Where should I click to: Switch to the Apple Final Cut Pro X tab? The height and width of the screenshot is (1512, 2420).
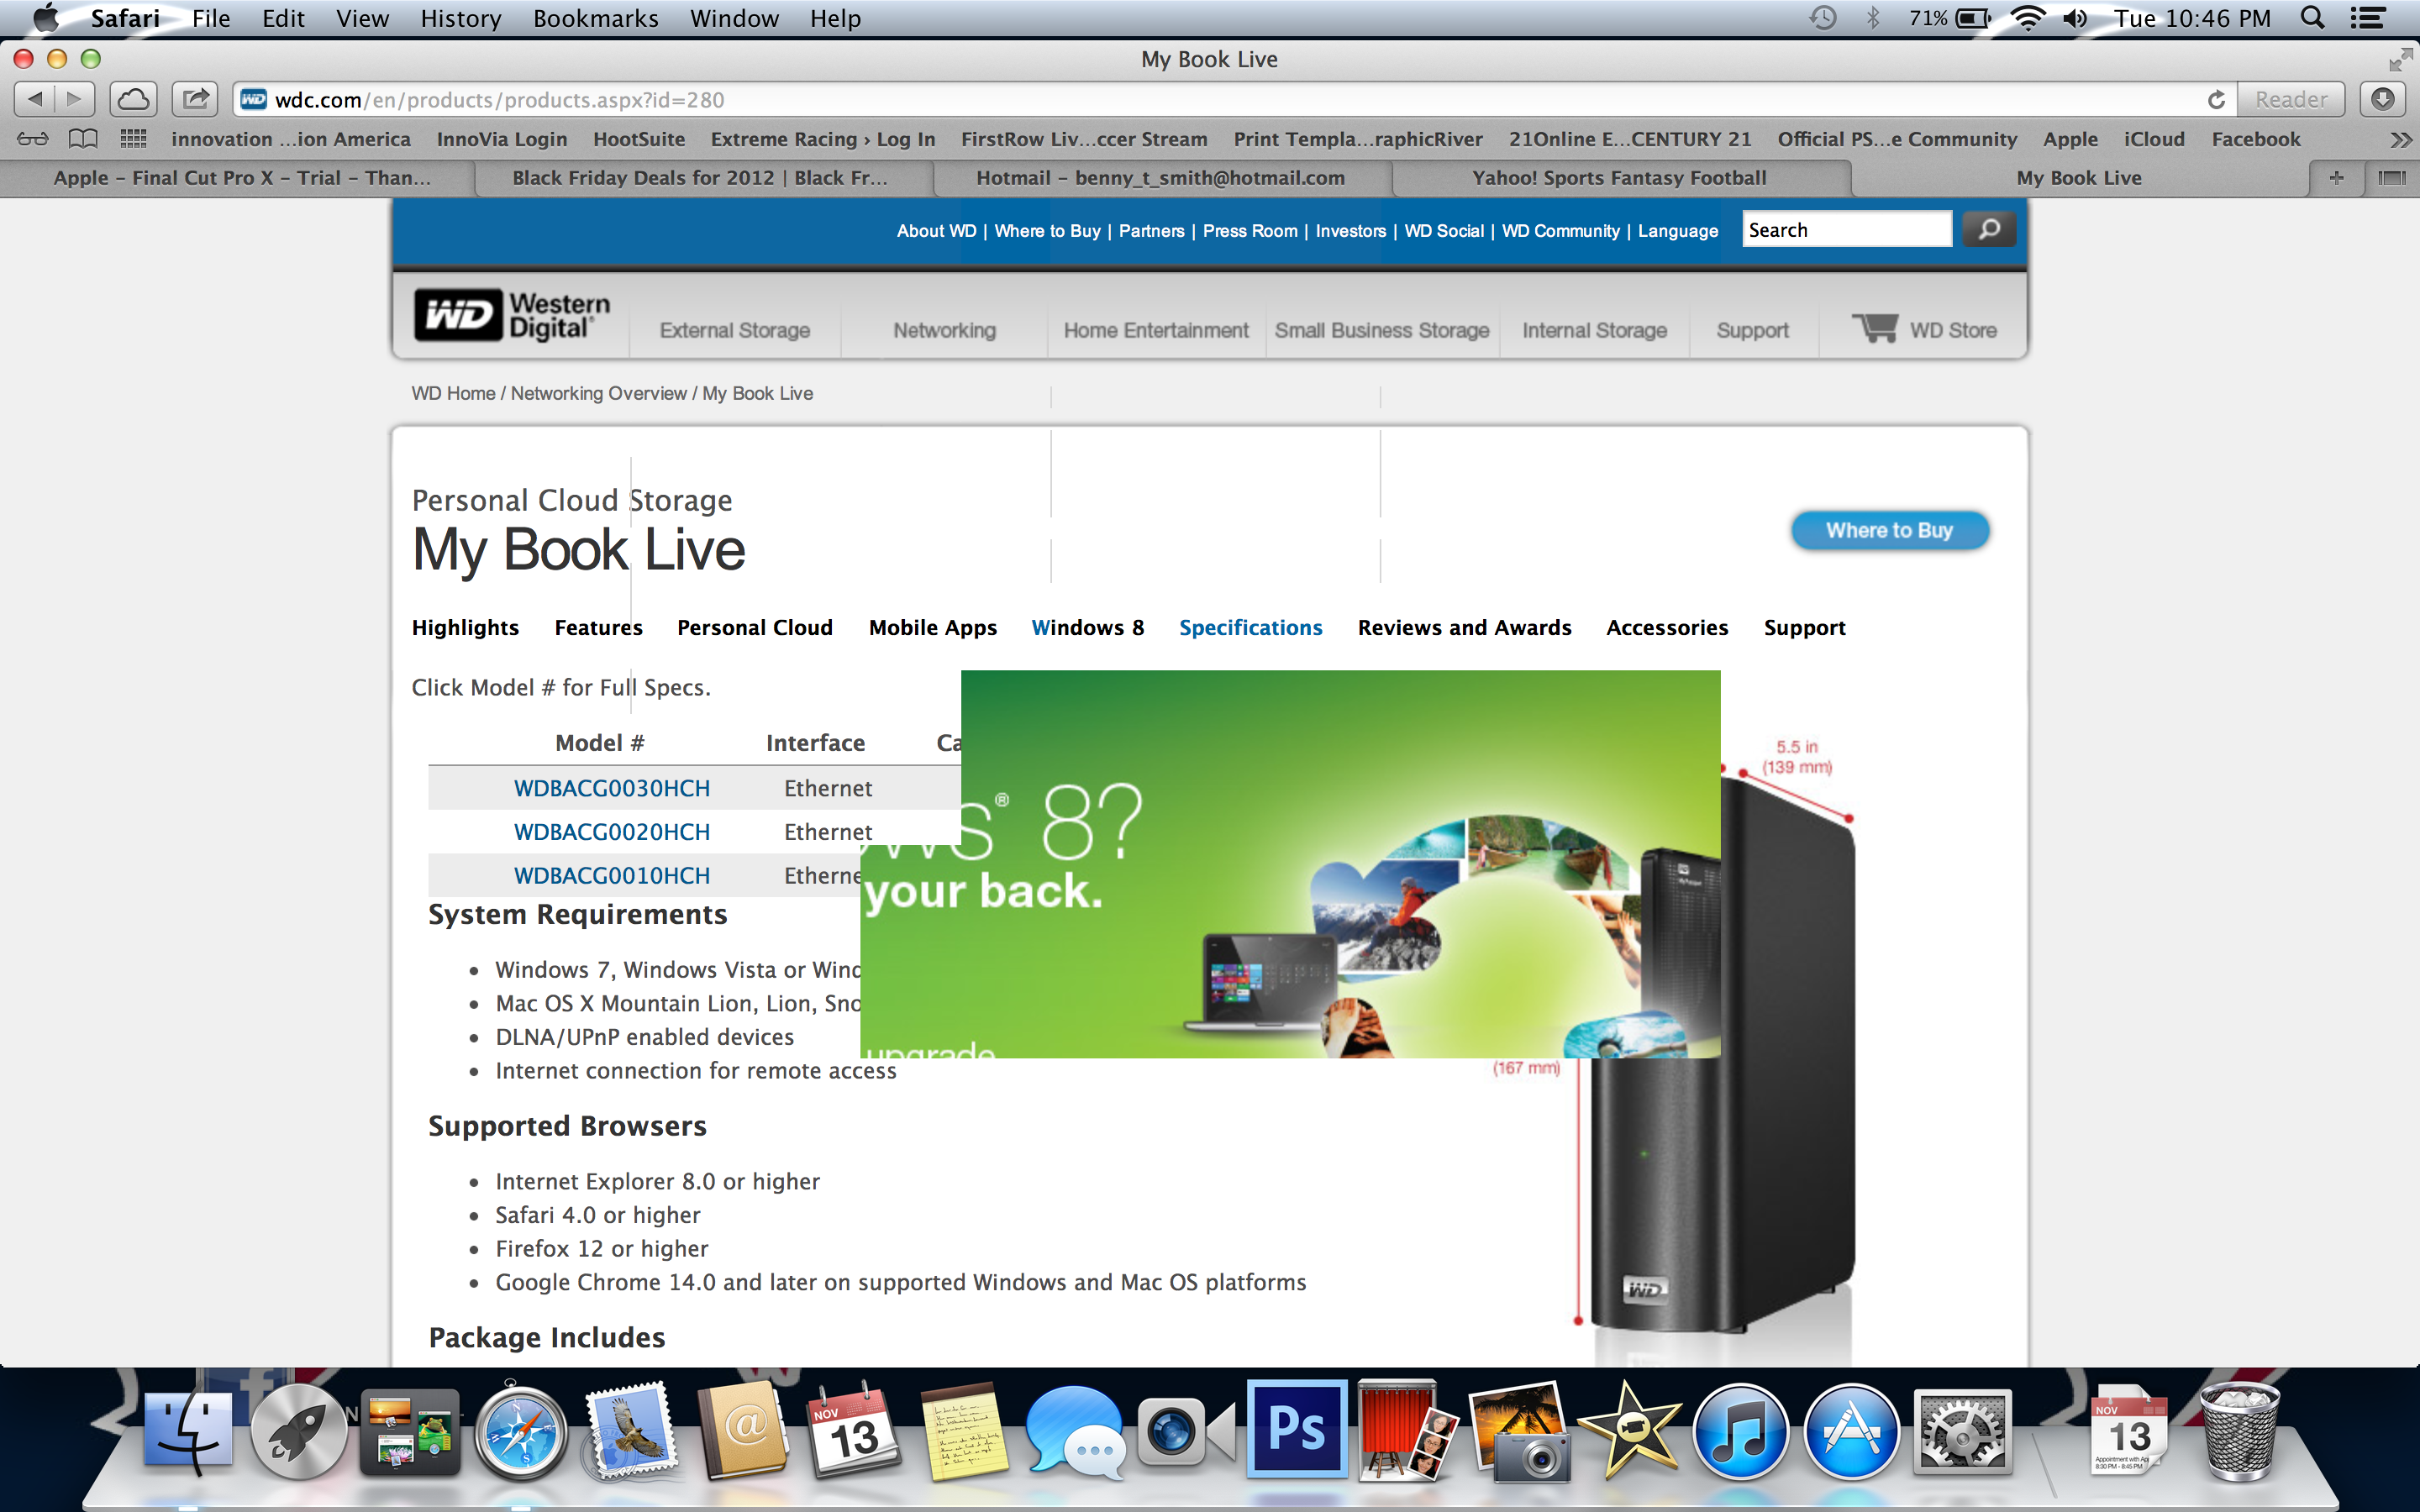[242, 178]
